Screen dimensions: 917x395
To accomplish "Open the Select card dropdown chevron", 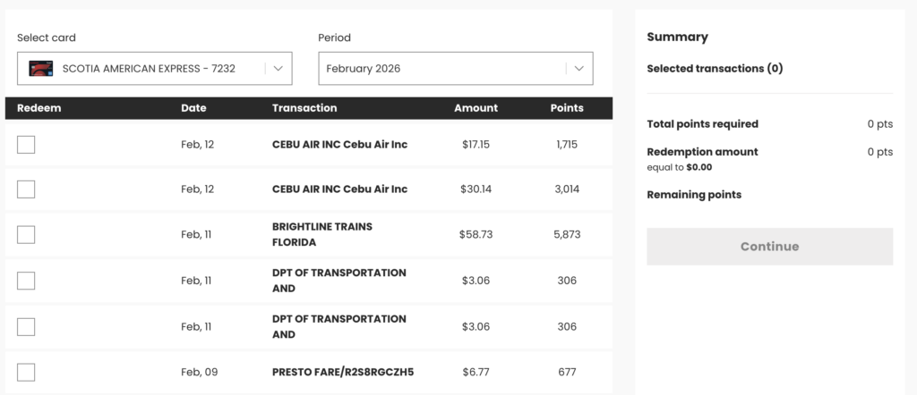I will [279, 68].
